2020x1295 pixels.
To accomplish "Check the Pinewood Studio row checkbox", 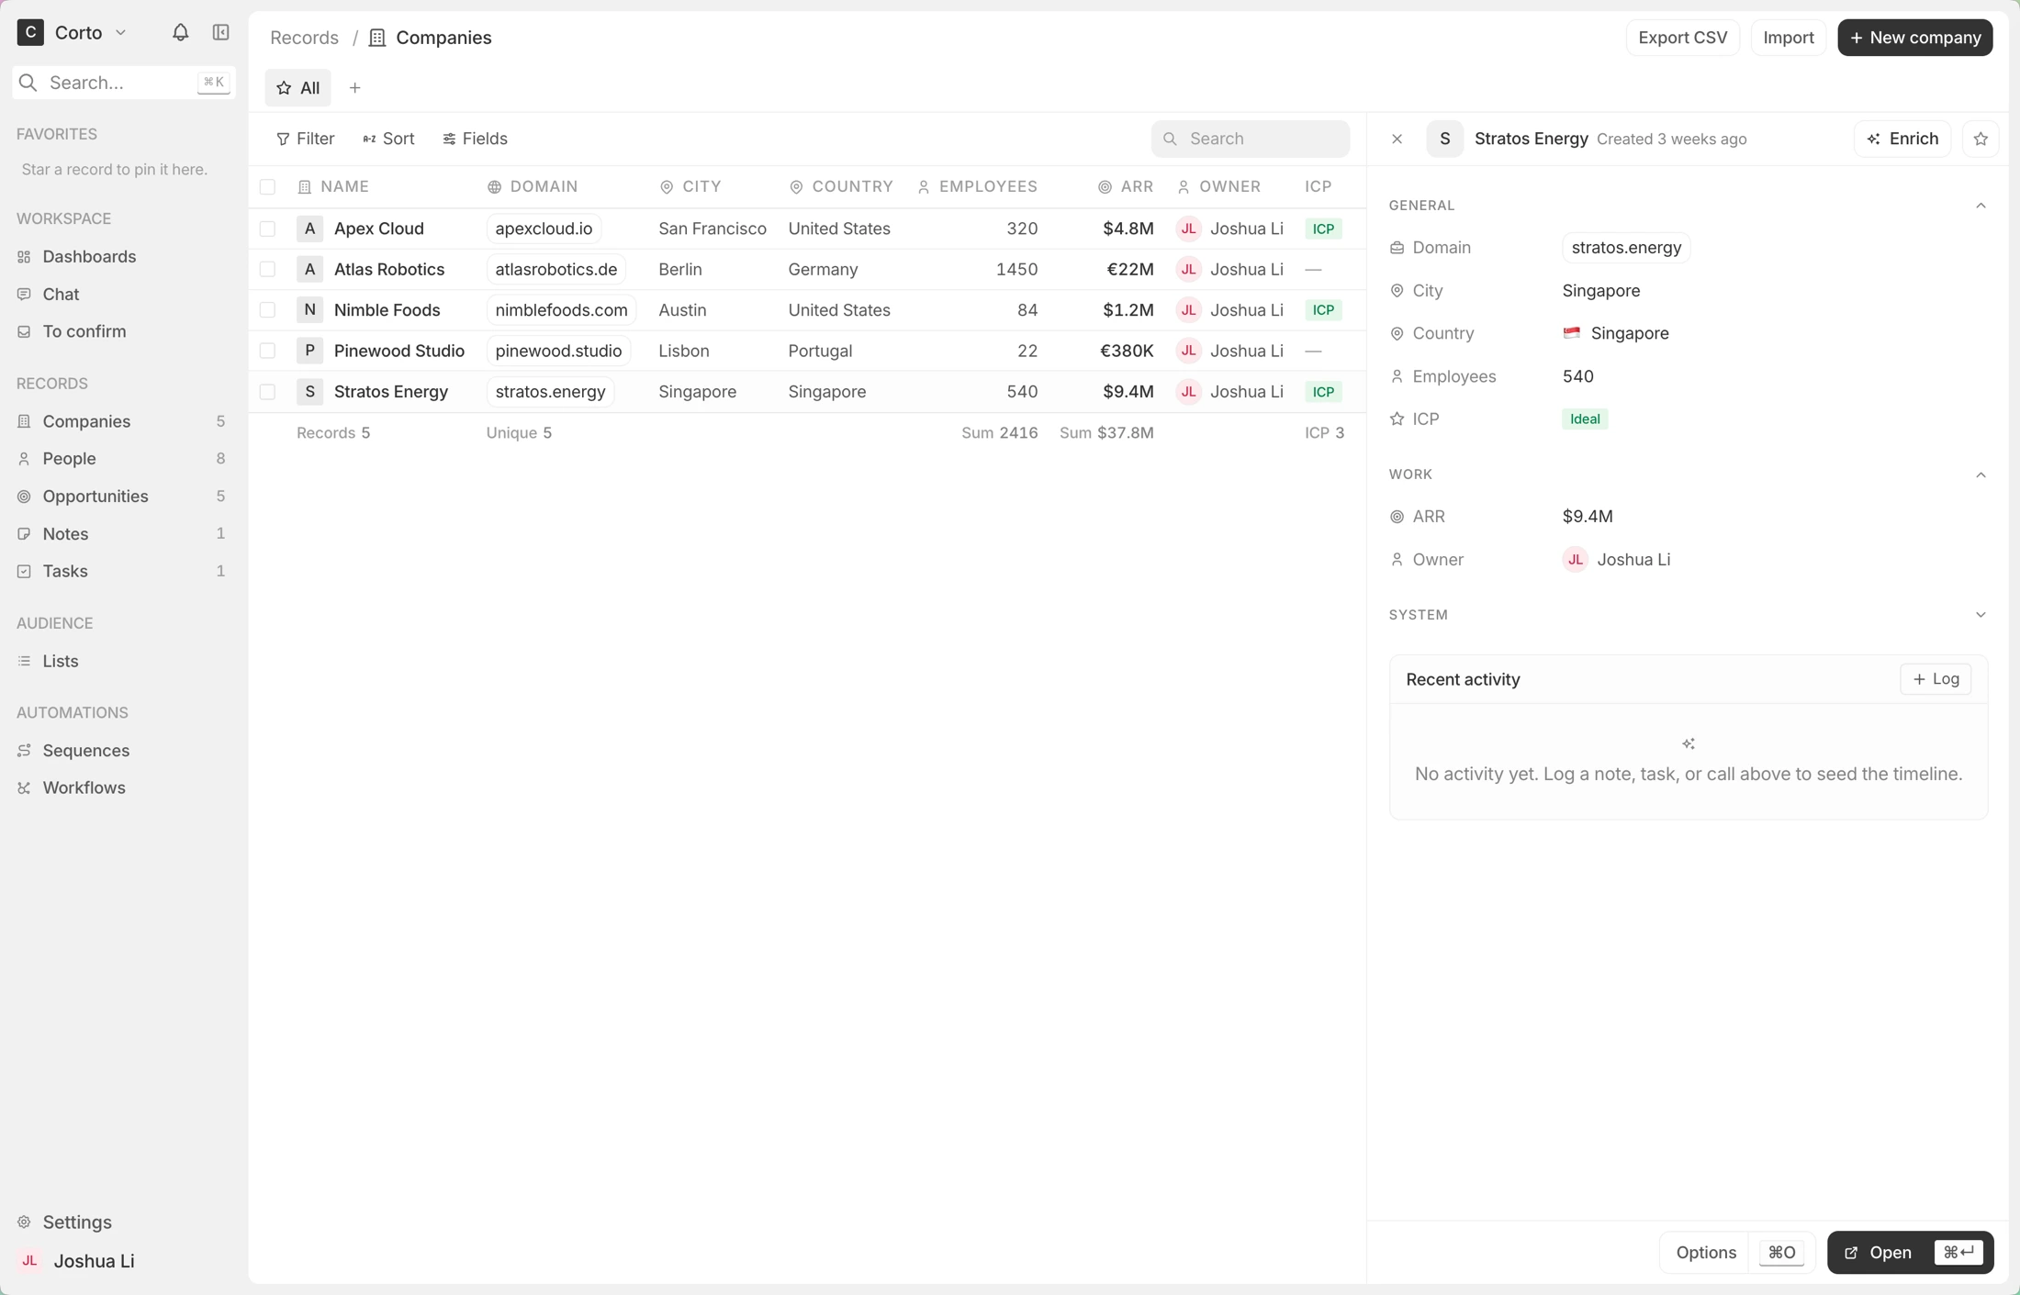I will click(267, 351).
